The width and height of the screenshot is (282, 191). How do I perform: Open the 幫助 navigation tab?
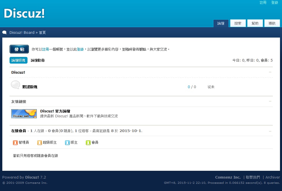(x=255, y=23)
